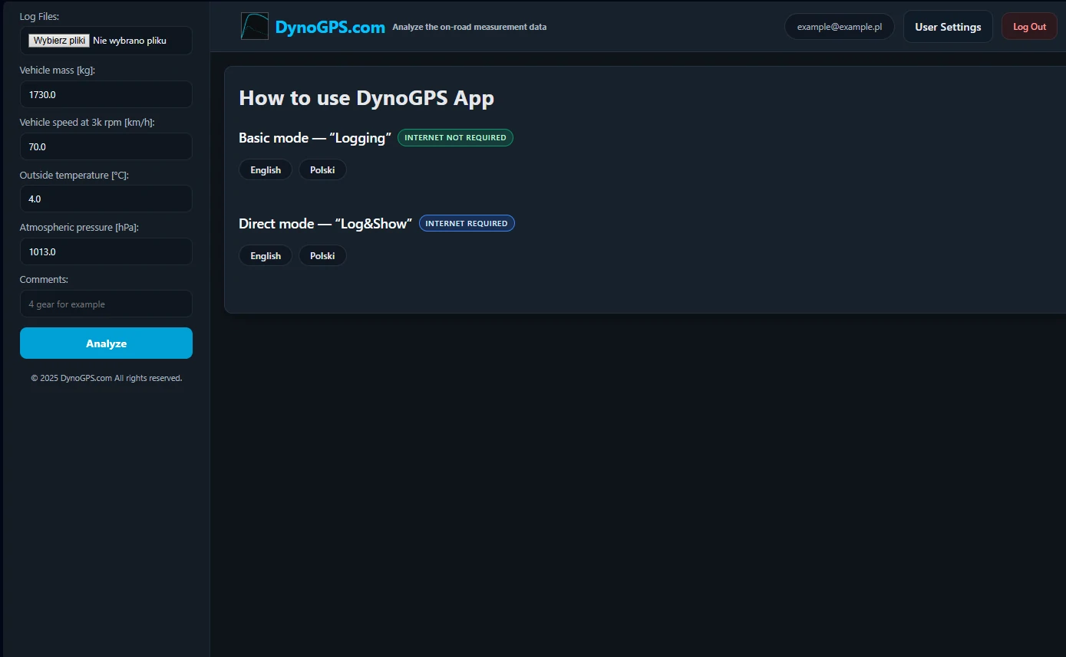Open Polski guide for Basic mode Logging

[x=322, y=169]
